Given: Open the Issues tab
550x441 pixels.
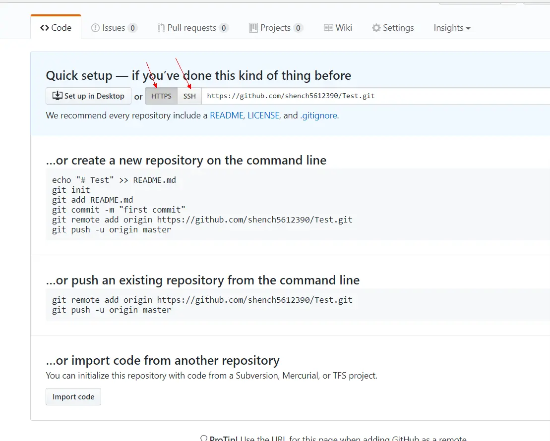Looking at the screenshot, I should click(114, 28).
